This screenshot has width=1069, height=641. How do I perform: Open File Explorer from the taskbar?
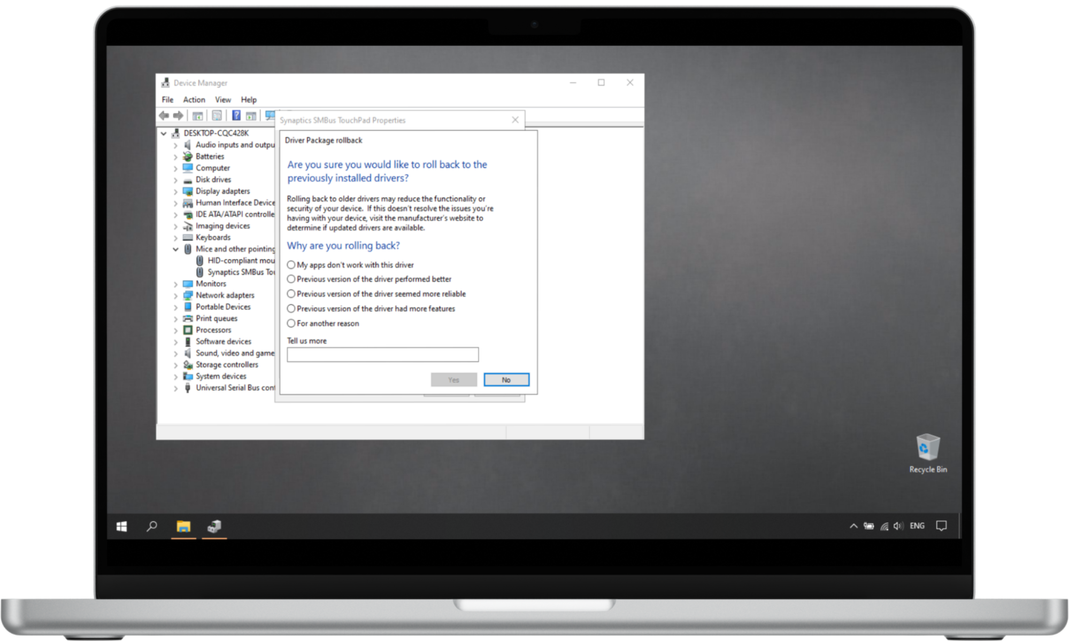(x=183, y=527)
